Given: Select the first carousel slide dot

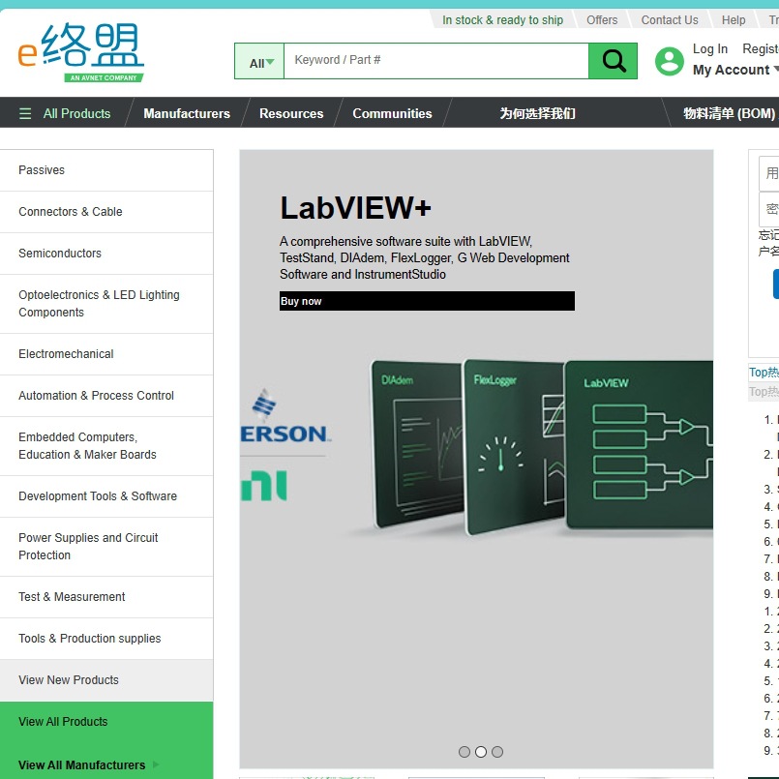Looking at the screenshot, I should 464,752.
